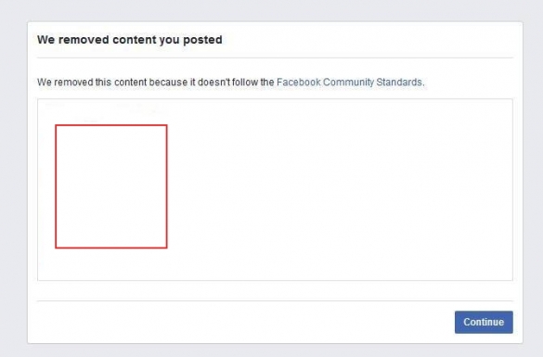Image resolution: width=543 pixels, height=357 pixels.
Task: Open the Facebook Community Standards link
Action: click(349, 83)
